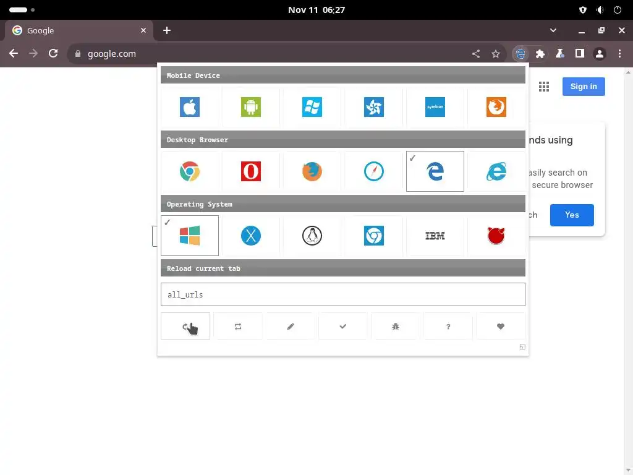
Task: Go back to the previous page
Action: pyautogui.click(x=14, y=54)
